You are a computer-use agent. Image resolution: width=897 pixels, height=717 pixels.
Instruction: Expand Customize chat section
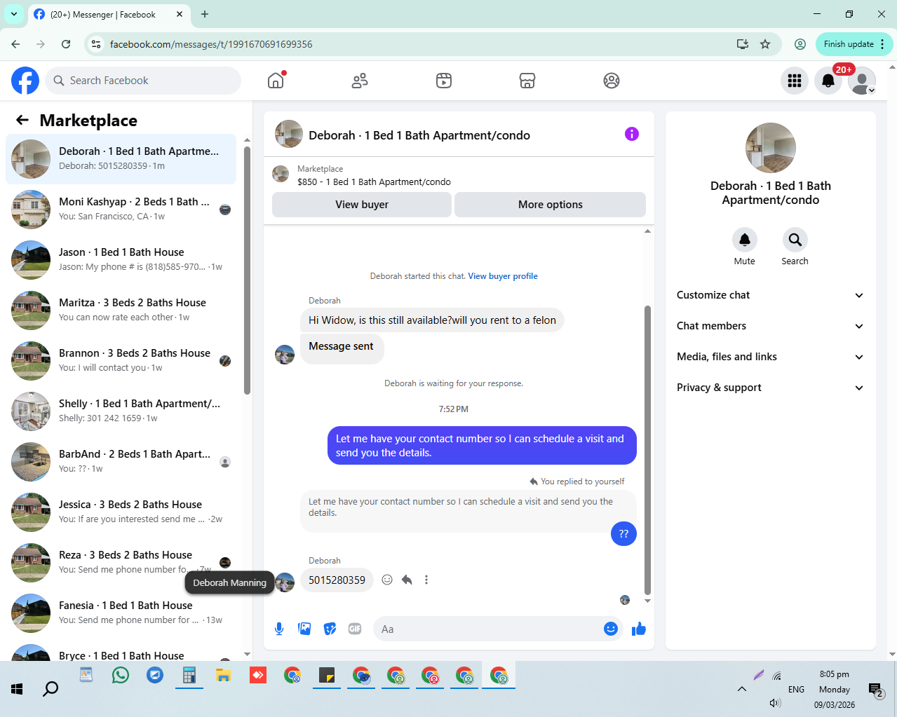(x=770, y=295)
